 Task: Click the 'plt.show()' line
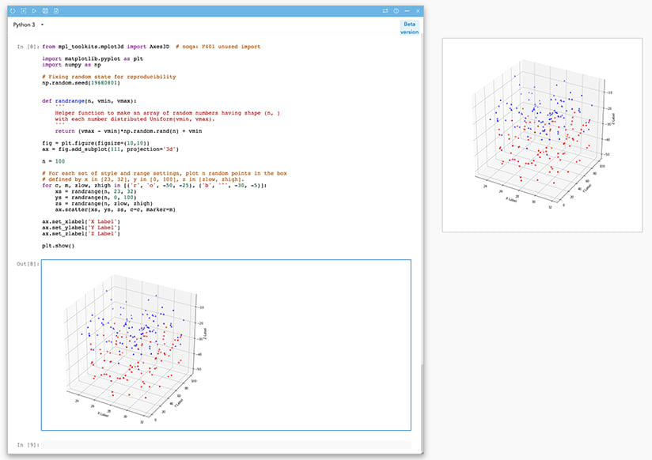(x=59, y=246)
